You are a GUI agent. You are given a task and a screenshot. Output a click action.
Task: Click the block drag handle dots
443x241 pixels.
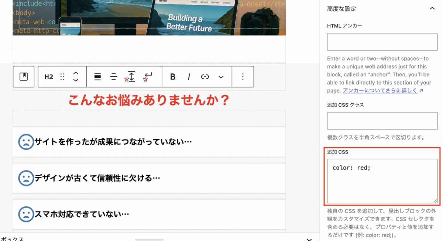point(62,77)
